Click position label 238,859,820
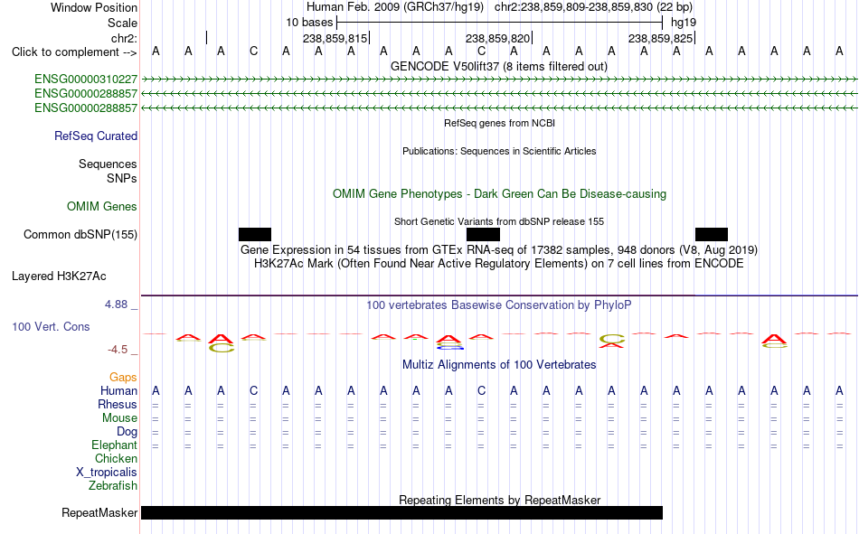This screenshot has width=859, height=534. 497,38
